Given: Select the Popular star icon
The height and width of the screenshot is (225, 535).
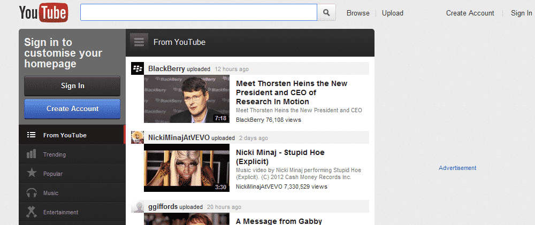Looking at the screenshot, I should click(32, 174).
